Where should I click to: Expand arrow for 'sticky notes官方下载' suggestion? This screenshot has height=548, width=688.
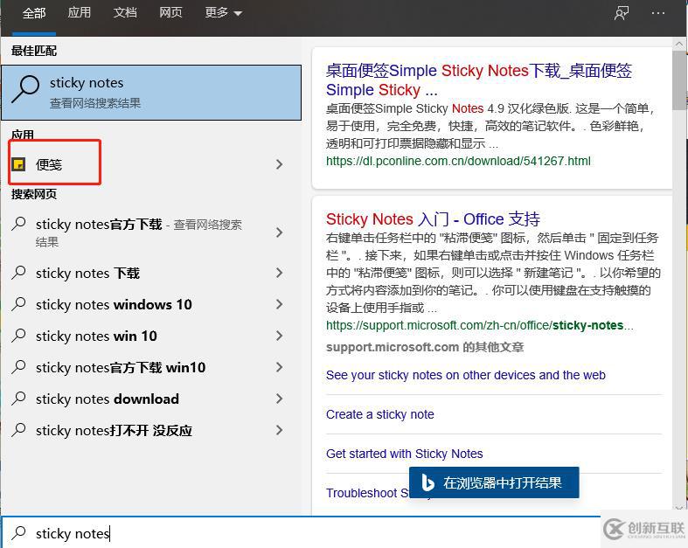(x=279, y=232)
